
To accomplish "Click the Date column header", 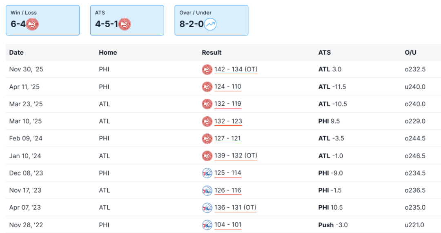I will 16,53.
